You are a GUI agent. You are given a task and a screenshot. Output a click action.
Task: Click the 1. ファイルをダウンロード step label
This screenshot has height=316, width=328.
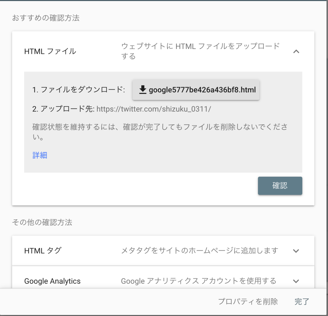pyautogui.click(x=79, y=90)
